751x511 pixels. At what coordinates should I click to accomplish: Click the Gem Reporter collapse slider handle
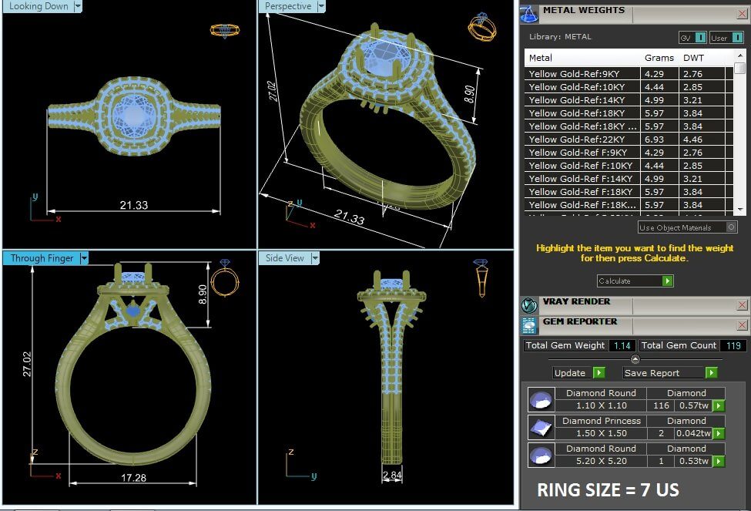click(635, 359)
